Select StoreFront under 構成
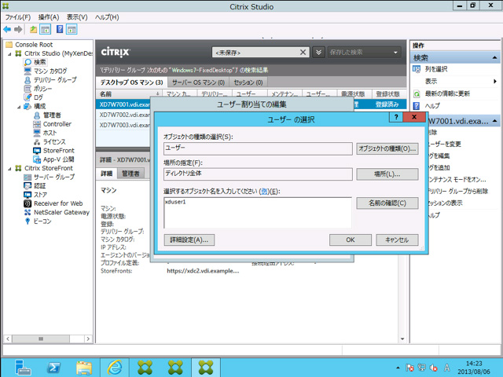The width and height of the screenshot is (503, 377). coord(58,150)
